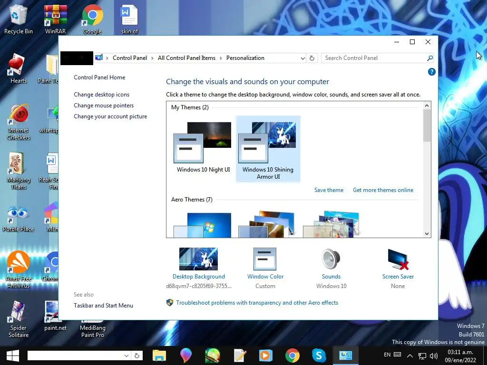Click in the Search Control Panel field

374,58
